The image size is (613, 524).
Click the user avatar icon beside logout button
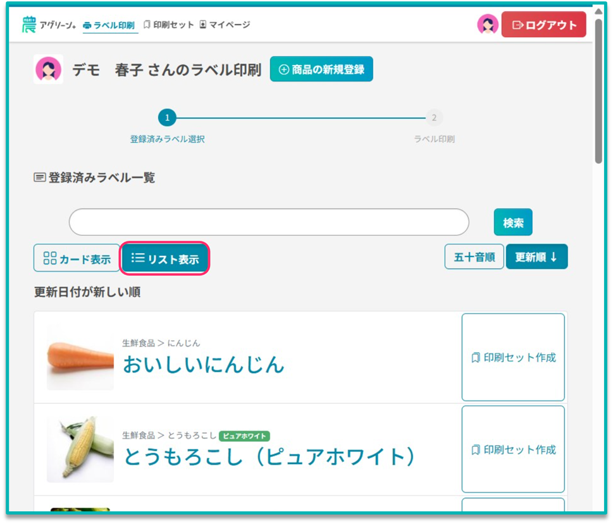(x=487, y=25)
